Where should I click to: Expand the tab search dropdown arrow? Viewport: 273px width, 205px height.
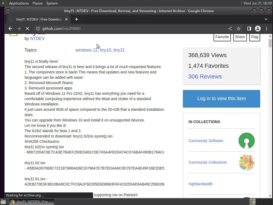(x=266, y=19)
